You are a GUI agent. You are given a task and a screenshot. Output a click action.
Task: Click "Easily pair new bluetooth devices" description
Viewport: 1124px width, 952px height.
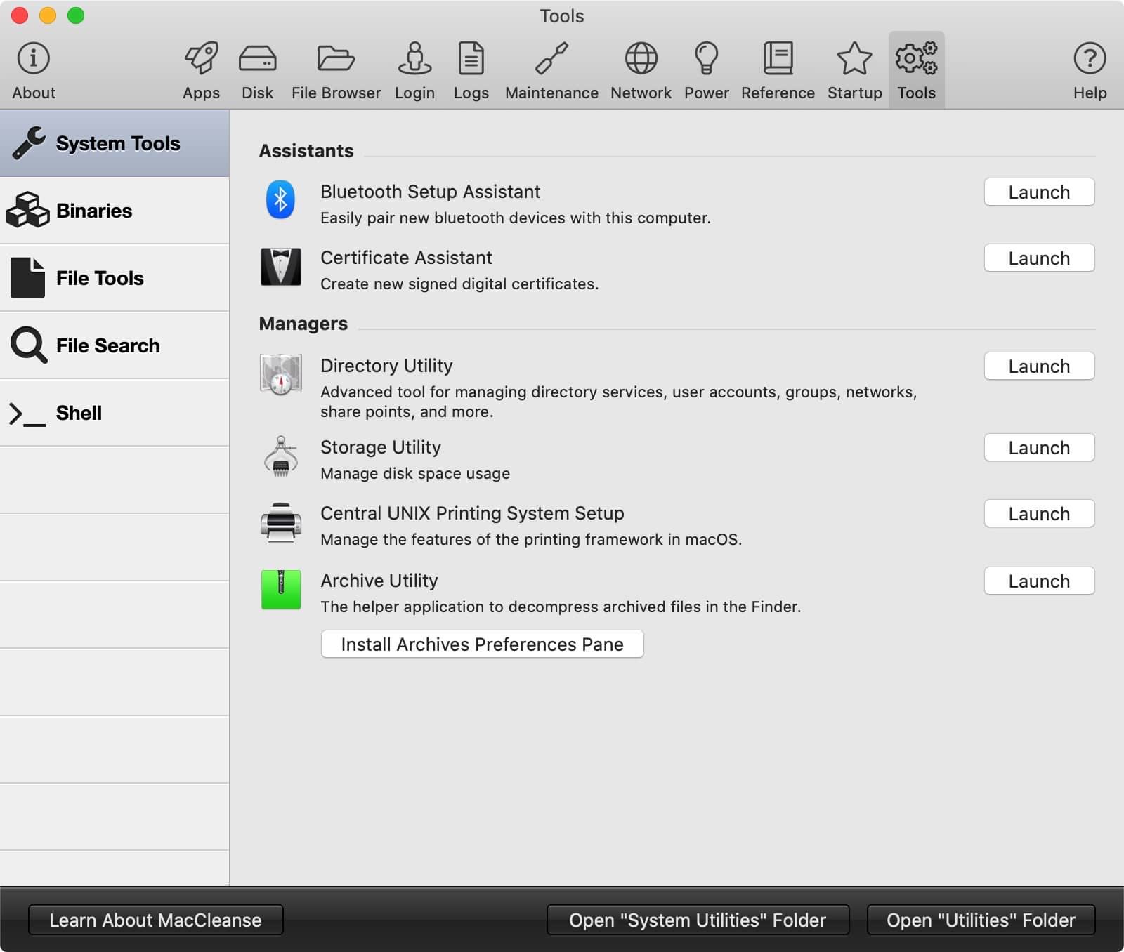[516, 218]
